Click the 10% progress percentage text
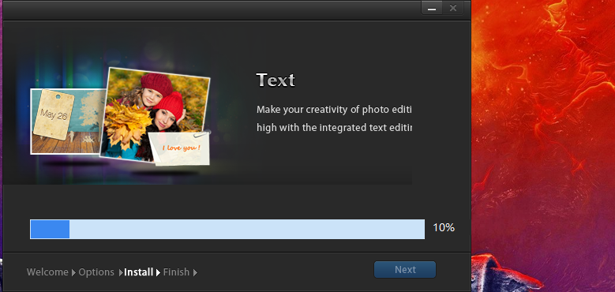The height and width of the screenshot is (292, 615). (444, 228)
